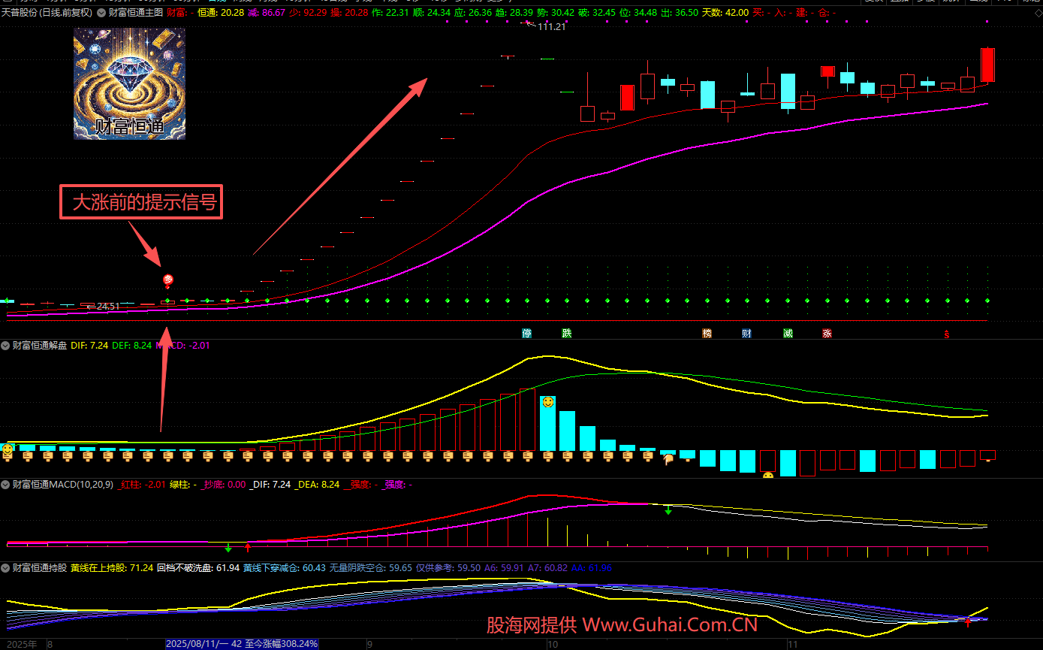Click the 涨 info marker below the chart
The width and height of the screenshot is (1043, 650).
pos(827,333)
